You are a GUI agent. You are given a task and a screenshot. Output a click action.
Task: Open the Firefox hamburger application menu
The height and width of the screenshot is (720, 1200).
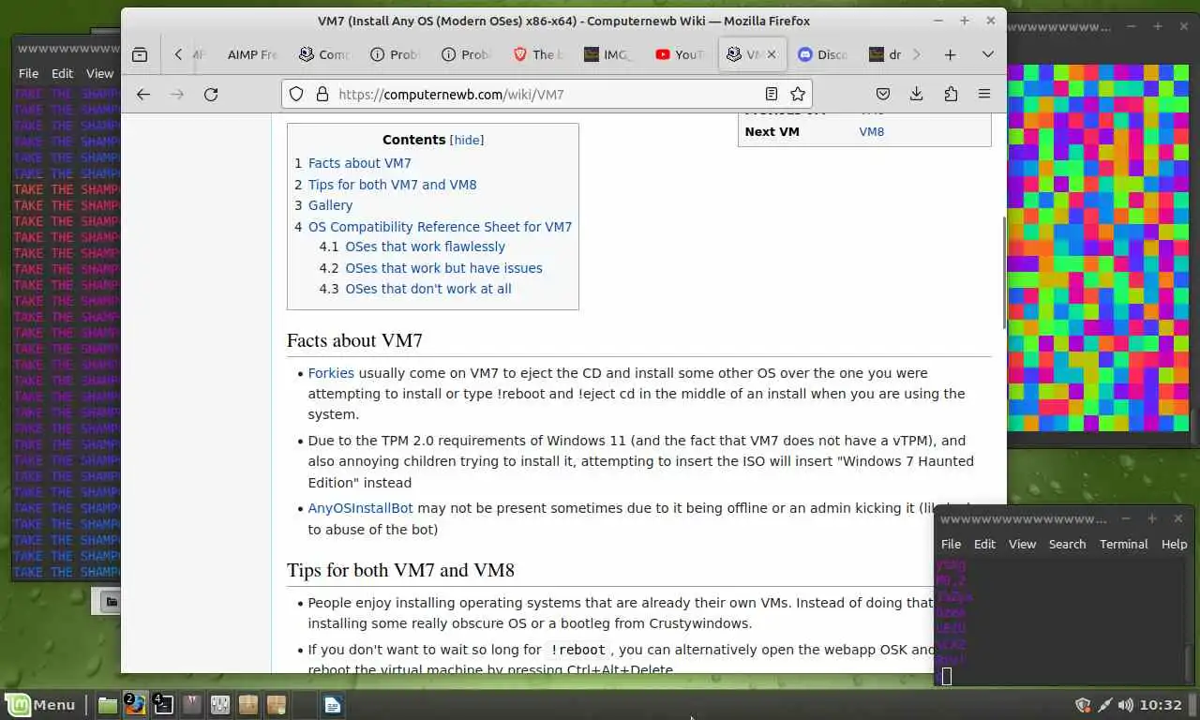[984, 94]
